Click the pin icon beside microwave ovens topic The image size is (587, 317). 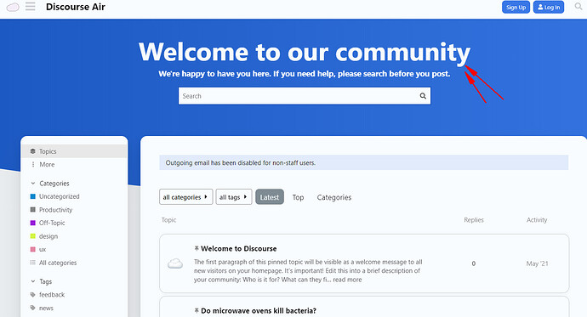(x=197, y=310)
